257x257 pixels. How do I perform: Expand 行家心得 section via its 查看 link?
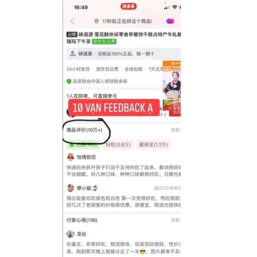pos(176,220)
